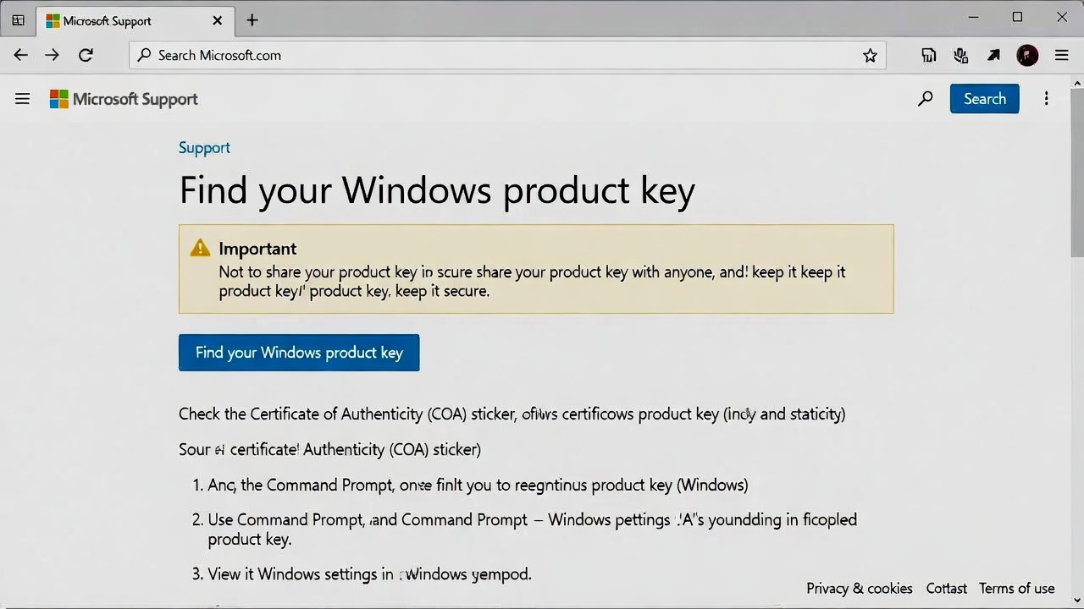The width and height of the screenshot is (1084, 609).
Task: Share this page using the arrow icon
Action: coord(993,55)
